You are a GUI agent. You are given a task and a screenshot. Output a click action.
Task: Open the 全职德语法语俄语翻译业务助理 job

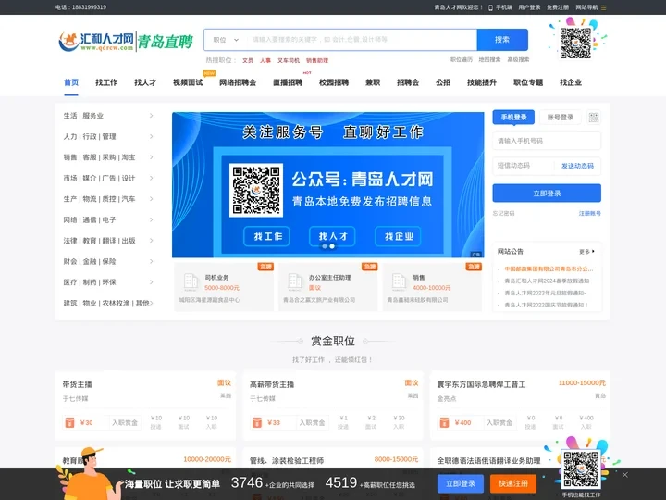(x=488, y=461)
